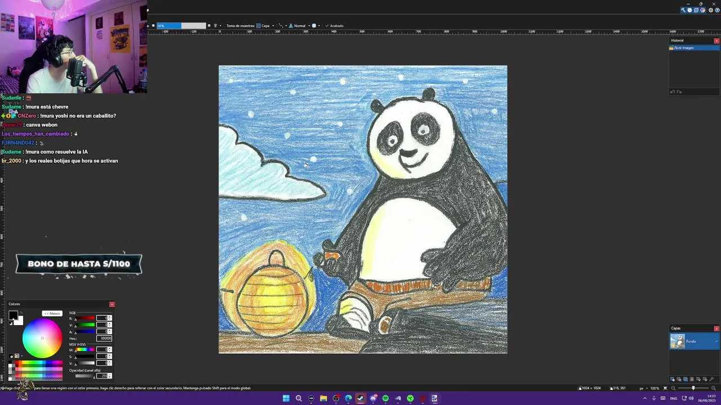The width and height of the screenshot is (721, 405).
Task: Click the Acabado button
Action: [334, 25]
